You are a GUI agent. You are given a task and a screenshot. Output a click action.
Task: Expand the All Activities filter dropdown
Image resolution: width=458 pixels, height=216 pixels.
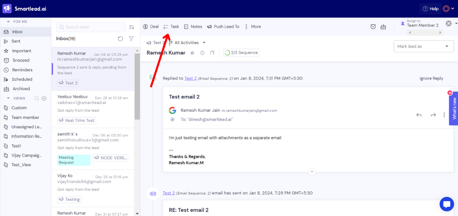pos(187,42)
